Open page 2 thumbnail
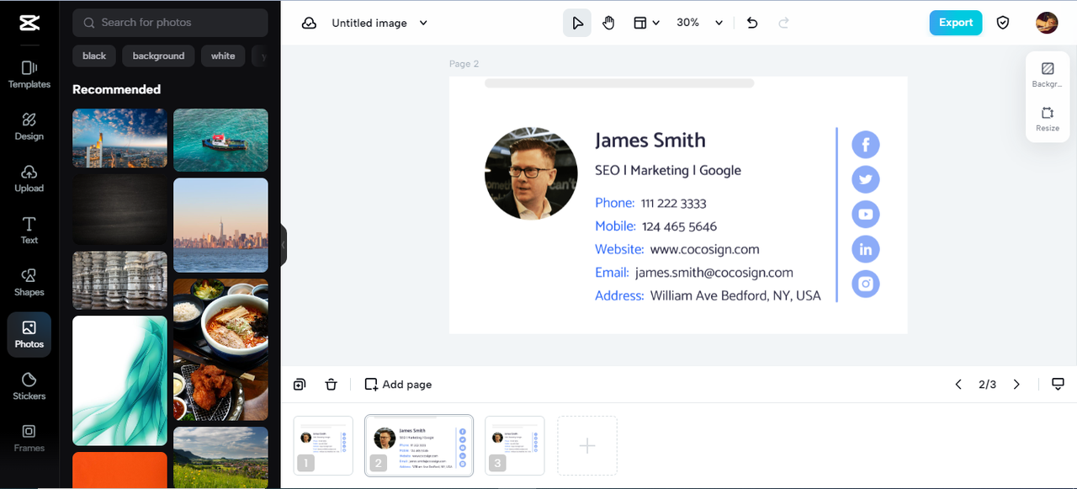This screenshot has height=489, width=1077. (x=419, y=445)
